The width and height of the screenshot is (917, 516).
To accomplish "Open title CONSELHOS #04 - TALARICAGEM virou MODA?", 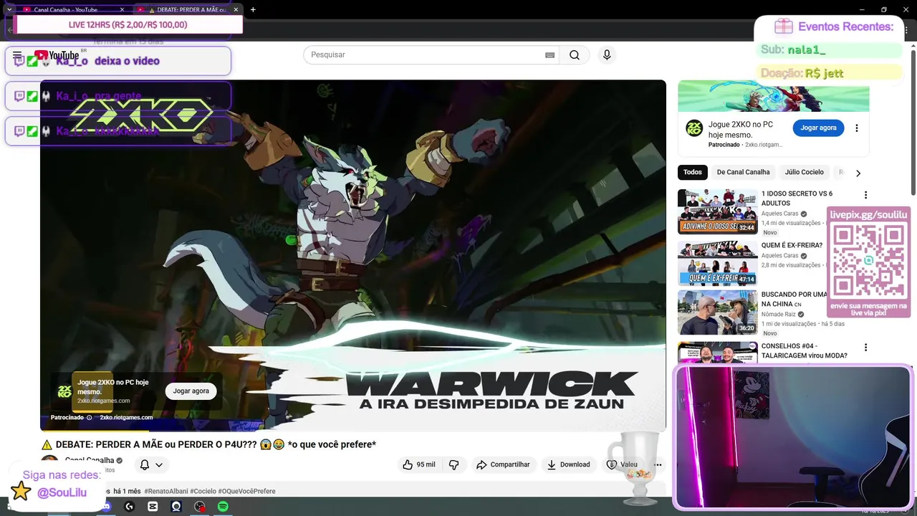I will 804,351.
